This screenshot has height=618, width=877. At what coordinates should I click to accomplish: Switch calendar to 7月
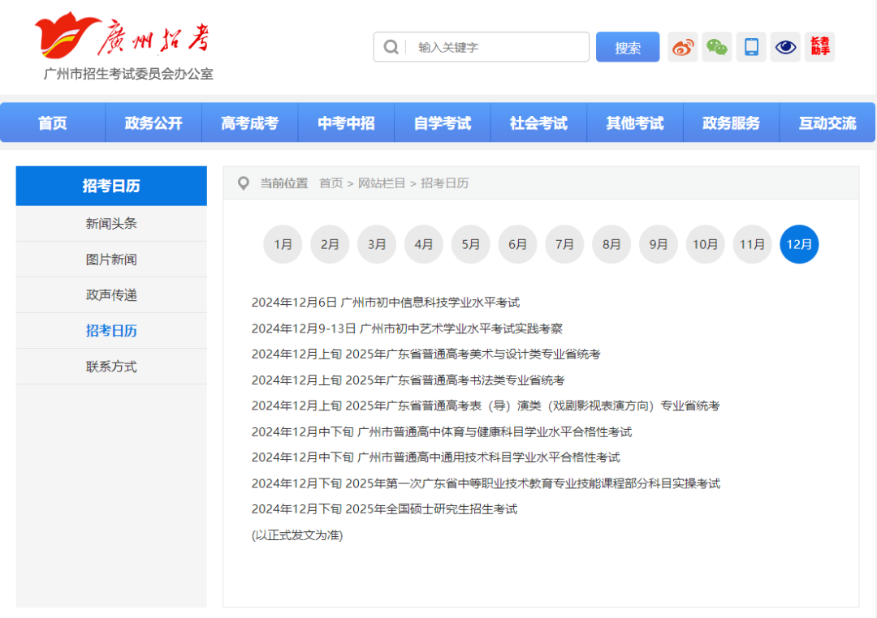(x=565, y=244)
